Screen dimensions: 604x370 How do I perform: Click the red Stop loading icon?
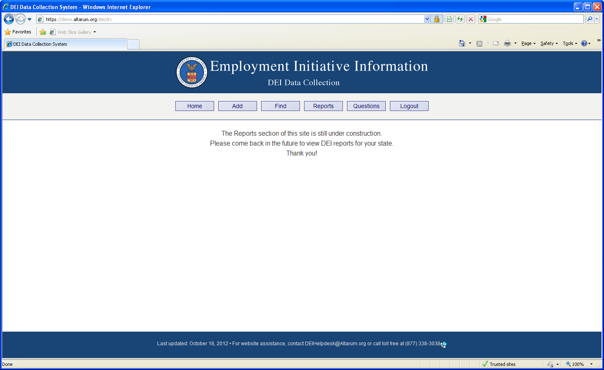470,19
